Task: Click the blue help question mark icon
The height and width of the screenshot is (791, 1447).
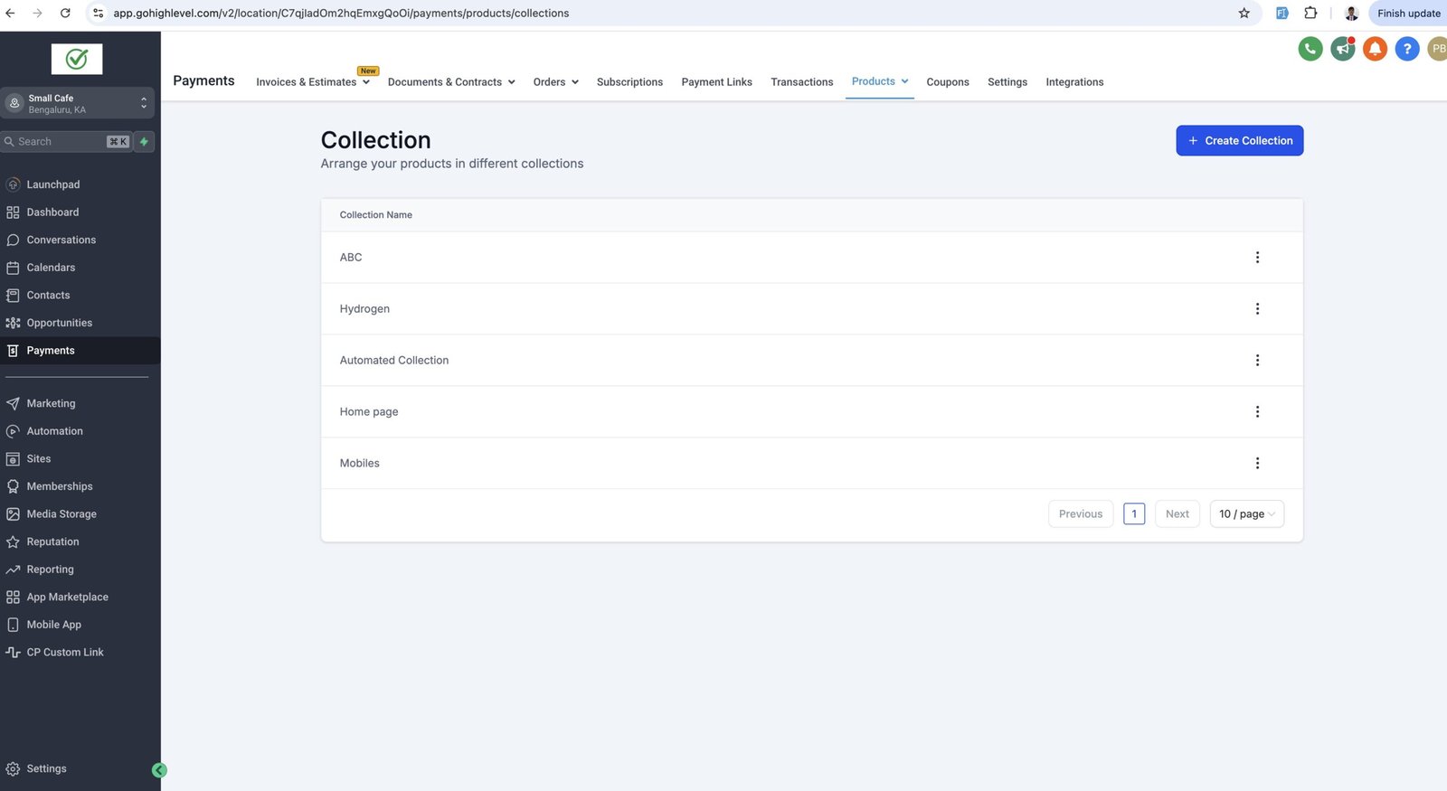Action: click(1406, 49)
